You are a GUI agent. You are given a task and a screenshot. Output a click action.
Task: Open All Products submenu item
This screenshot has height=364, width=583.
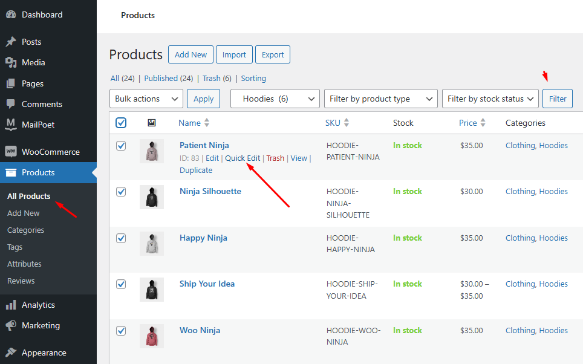pos(28,196)
